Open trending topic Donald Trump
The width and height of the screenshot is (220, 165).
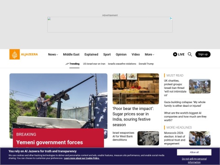pyautogui.click(x=146, y=64)
